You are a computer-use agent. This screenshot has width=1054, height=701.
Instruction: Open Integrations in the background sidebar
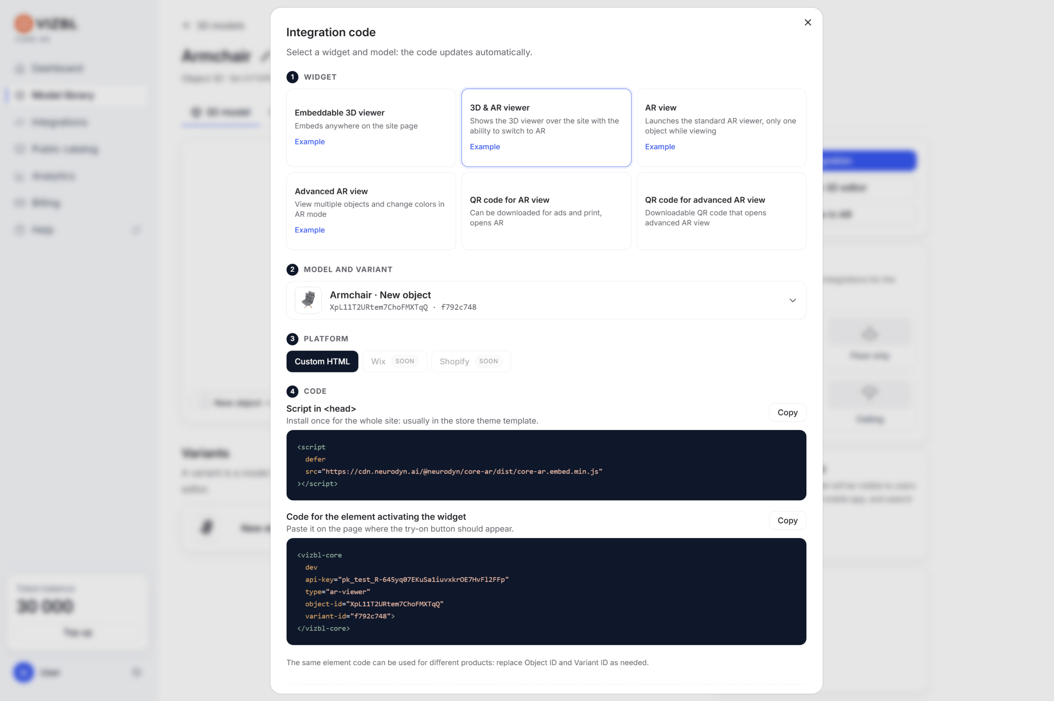60,122
